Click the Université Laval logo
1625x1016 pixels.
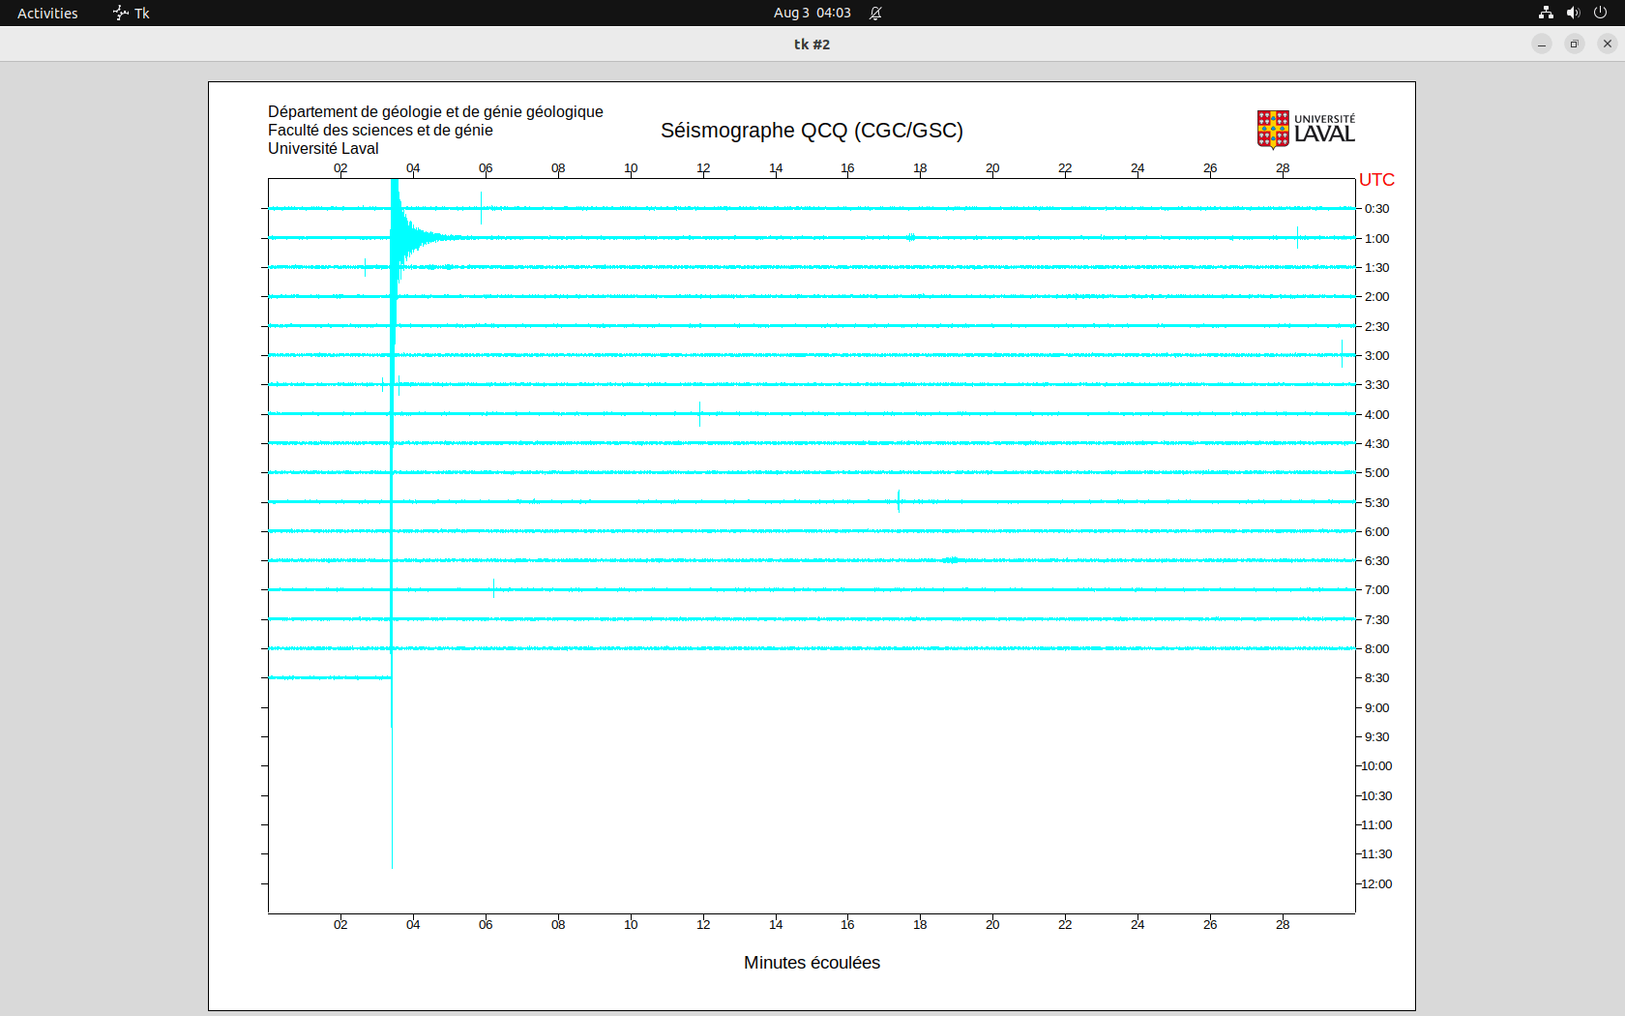pos(1306,130)
